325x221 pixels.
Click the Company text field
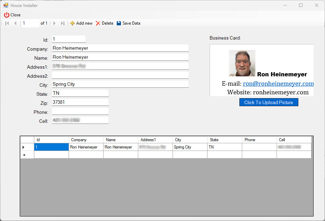(x=120, y=48)
